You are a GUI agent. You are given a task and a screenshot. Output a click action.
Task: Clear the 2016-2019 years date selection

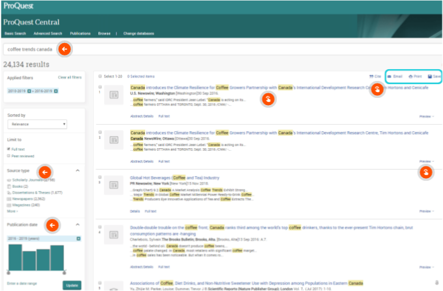tap(78, 239)
